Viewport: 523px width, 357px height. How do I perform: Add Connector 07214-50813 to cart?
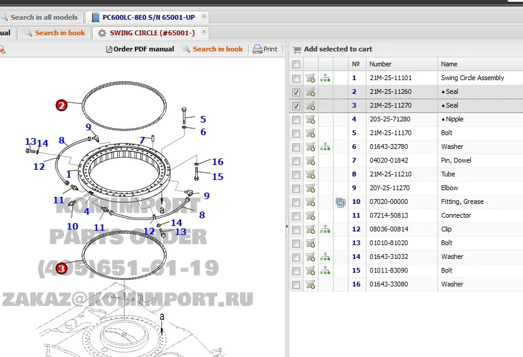tap(310, 215)
